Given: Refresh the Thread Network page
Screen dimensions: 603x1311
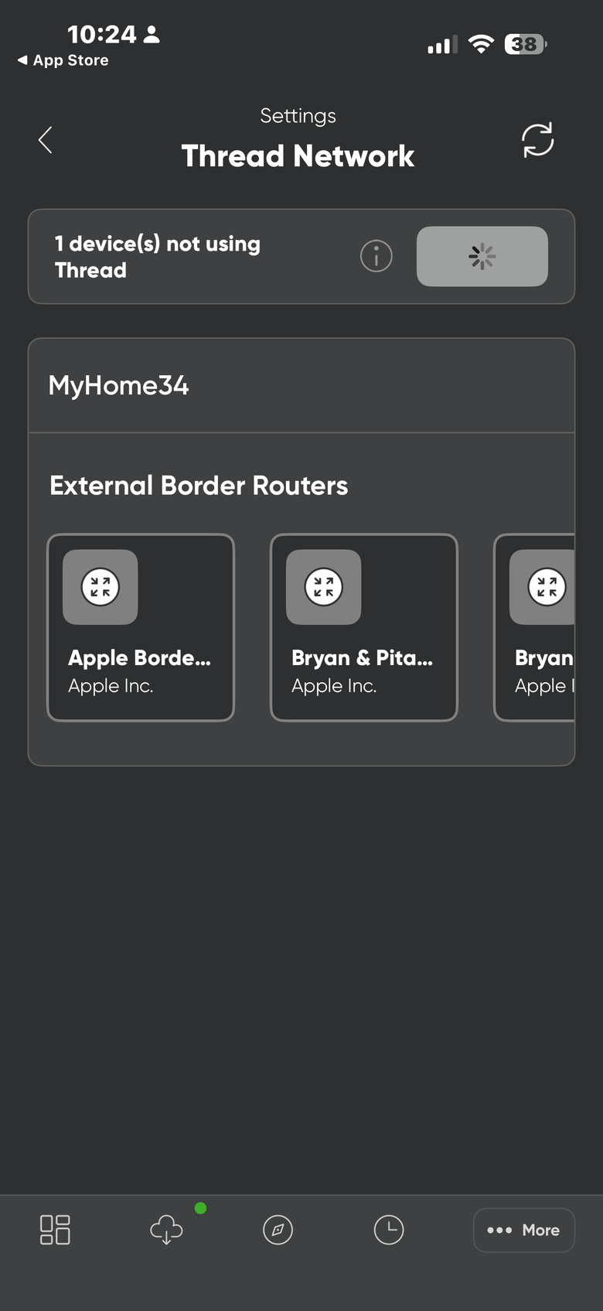Looking at the screenshot, I should tap(537, 140).
